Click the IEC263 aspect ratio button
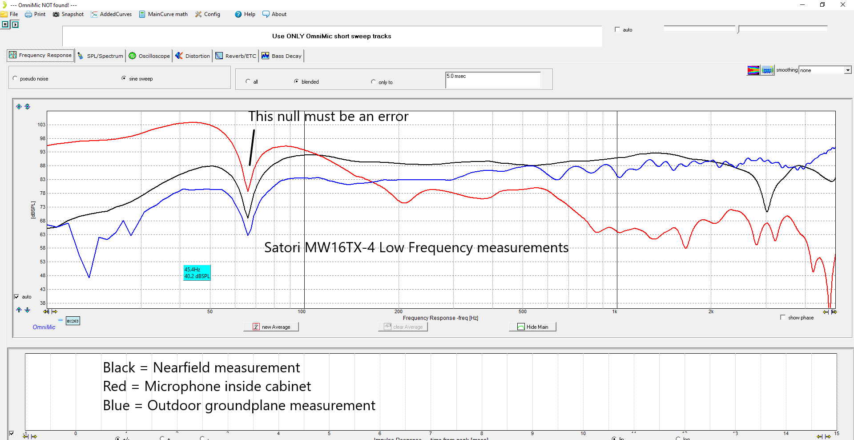The width and height of the screenshot is (854, 440). point(73,321)
